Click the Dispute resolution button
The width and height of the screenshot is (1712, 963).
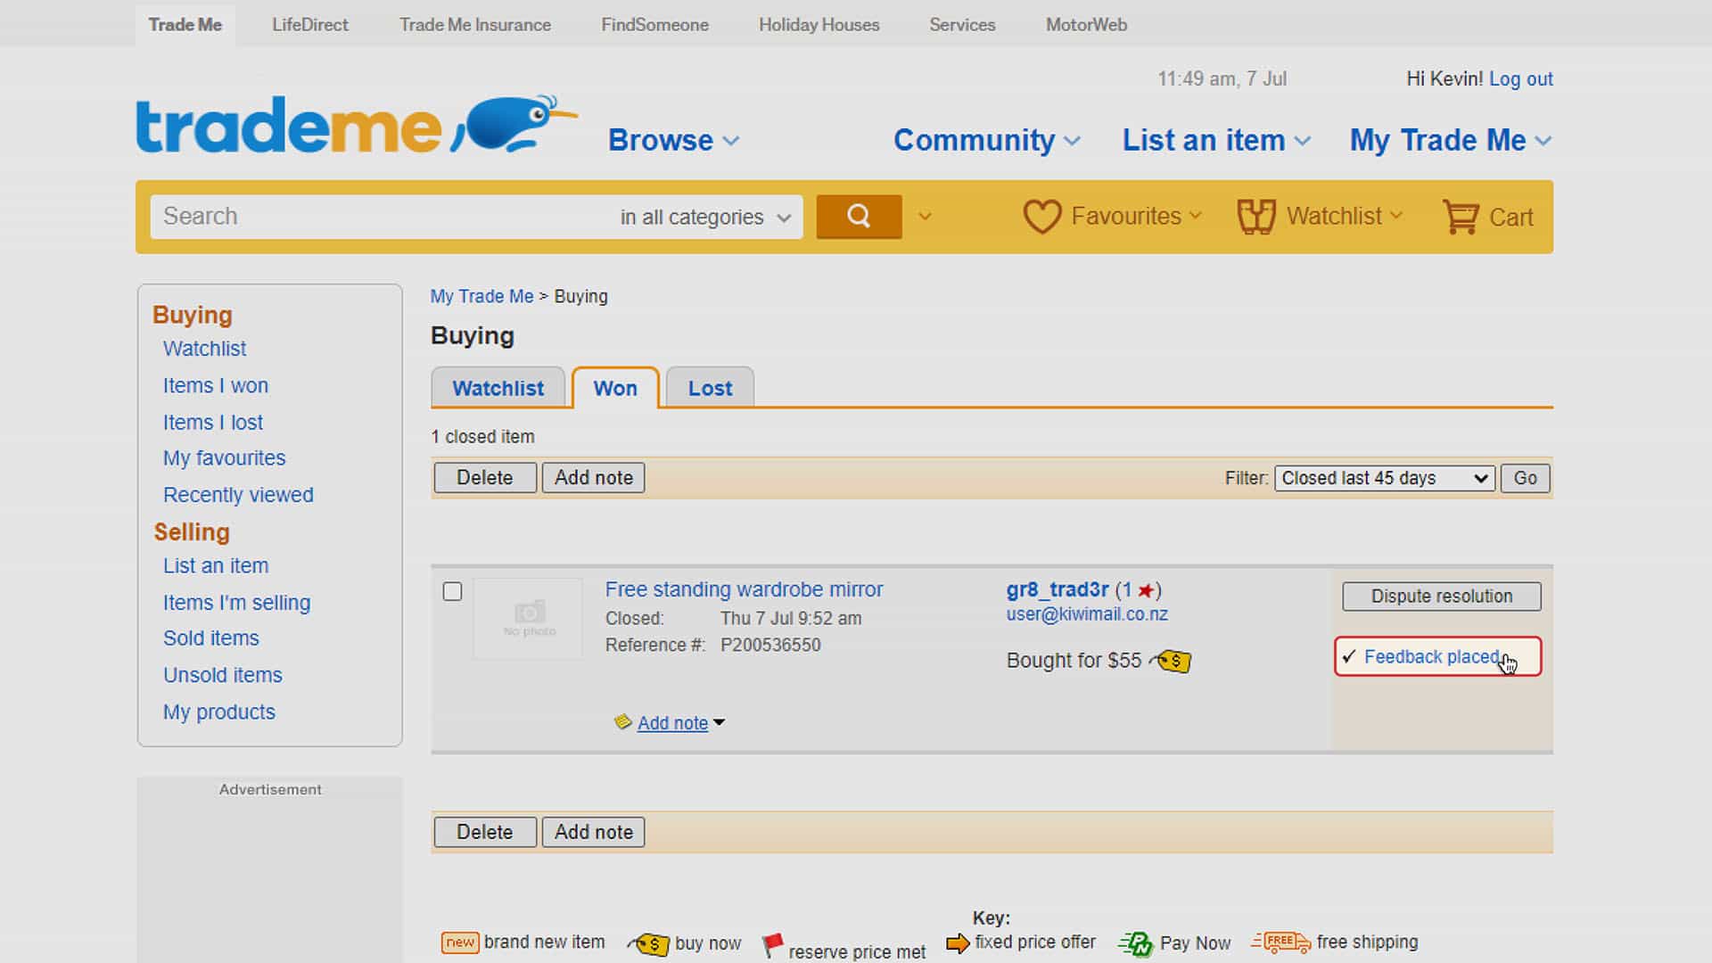pyautogui.click(x=1441, y=597)
